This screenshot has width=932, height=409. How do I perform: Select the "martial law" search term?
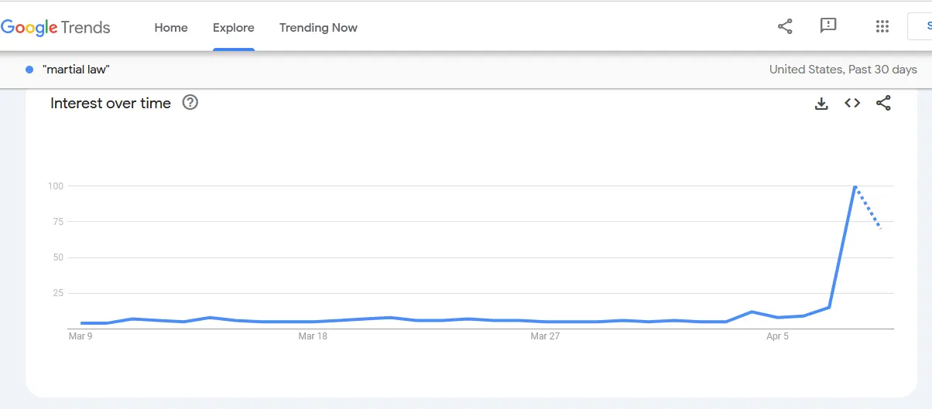click(x=77, y=70)
